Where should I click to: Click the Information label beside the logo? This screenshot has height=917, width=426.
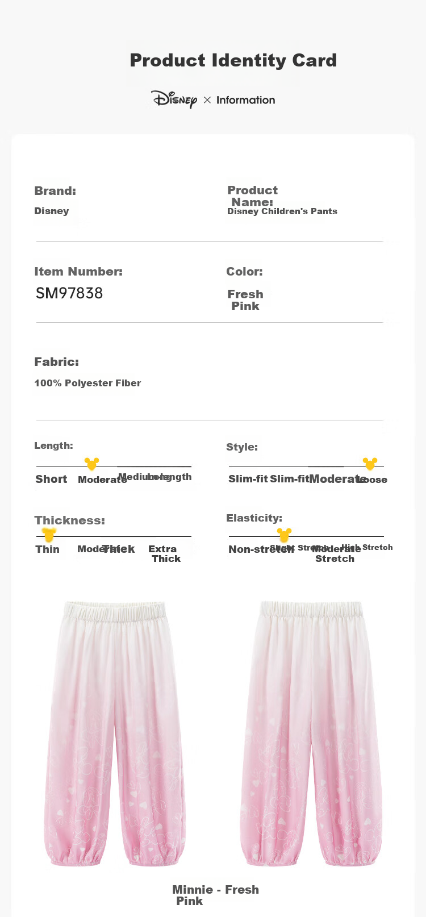(245, 100)
